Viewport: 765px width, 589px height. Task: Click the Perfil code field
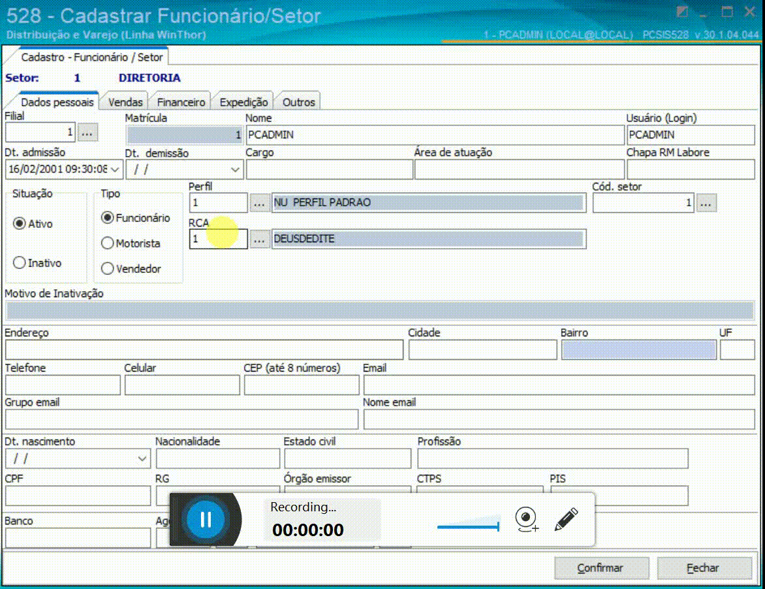[x=218, y=203]
